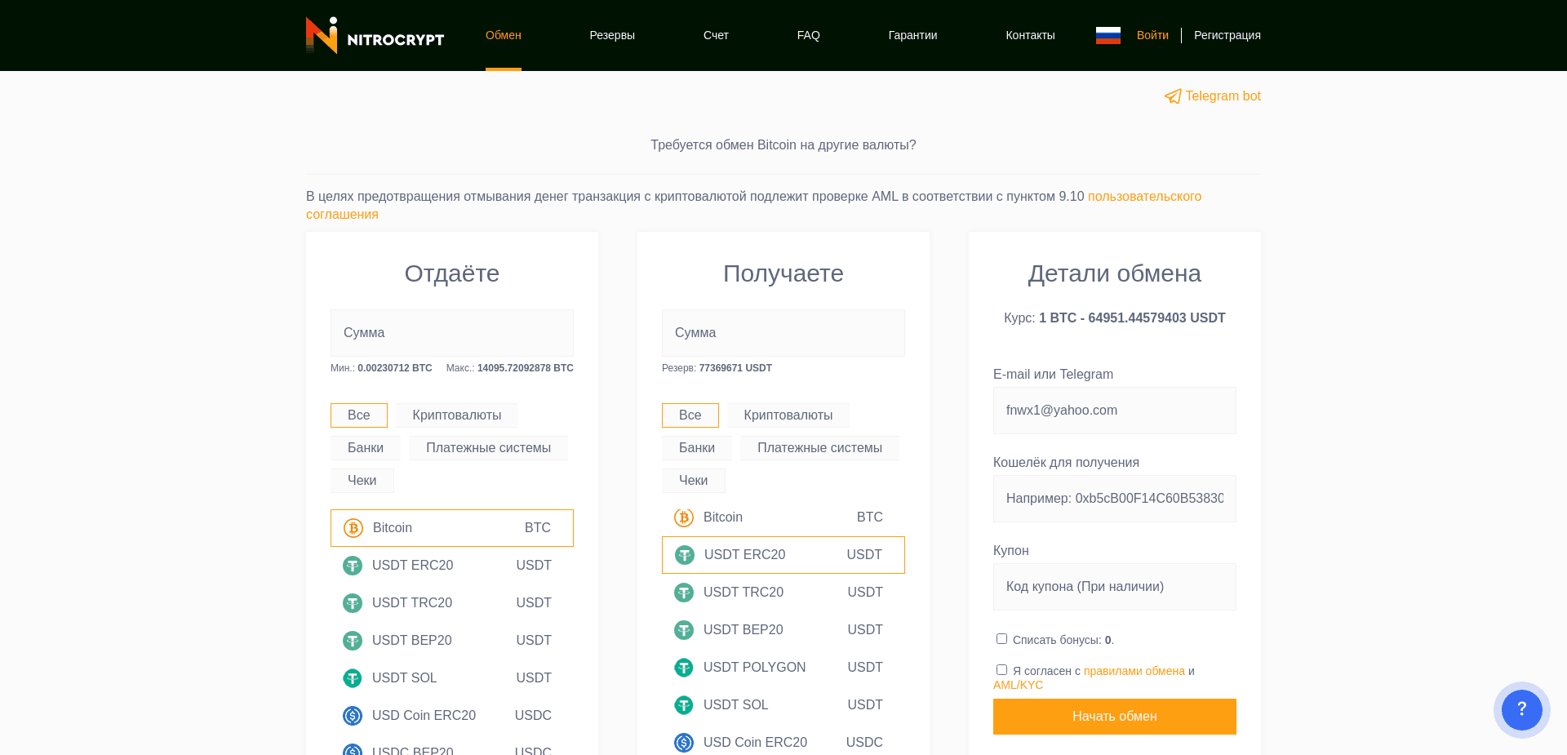1567x755 pixels.
Task: Select the Bitcoin icon in Отдаёте list
Action: [x=352, y=528]
